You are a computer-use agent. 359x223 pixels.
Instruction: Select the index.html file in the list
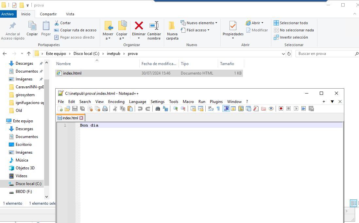(72, 73)
